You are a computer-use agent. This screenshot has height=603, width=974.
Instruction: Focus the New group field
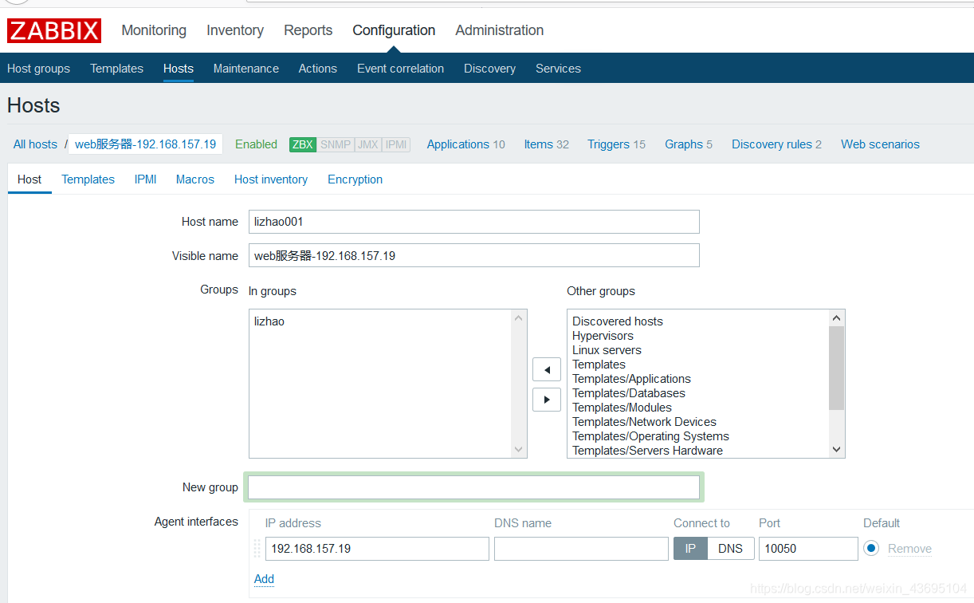474,487
